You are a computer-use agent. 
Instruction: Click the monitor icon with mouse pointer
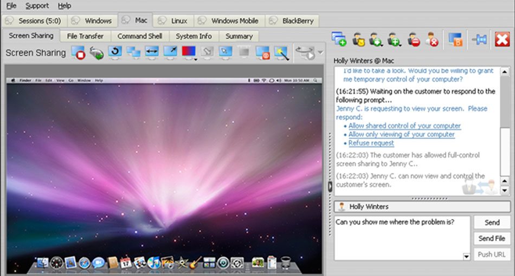click(x=226, y=52)
